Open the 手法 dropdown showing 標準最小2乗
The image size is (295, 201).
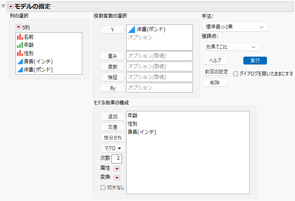235,27
